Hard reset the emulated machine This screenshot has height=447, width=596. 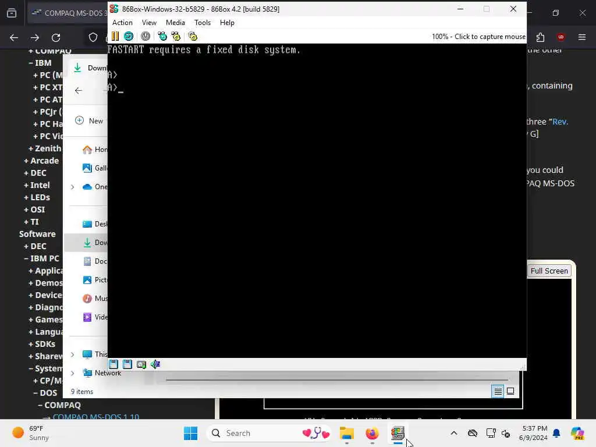(129, 36)
